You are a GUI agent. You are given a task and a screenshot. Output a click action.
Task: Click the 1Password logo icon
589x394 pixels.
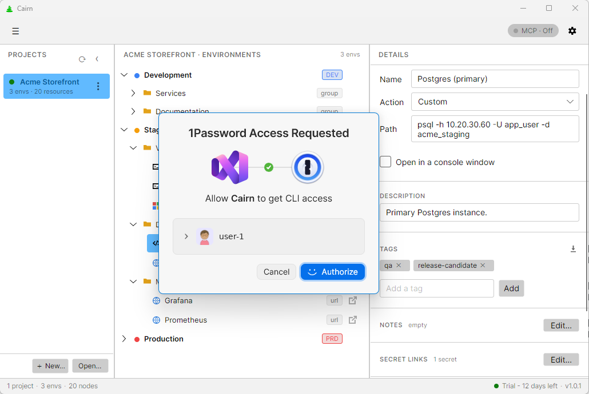coord(308,167)
